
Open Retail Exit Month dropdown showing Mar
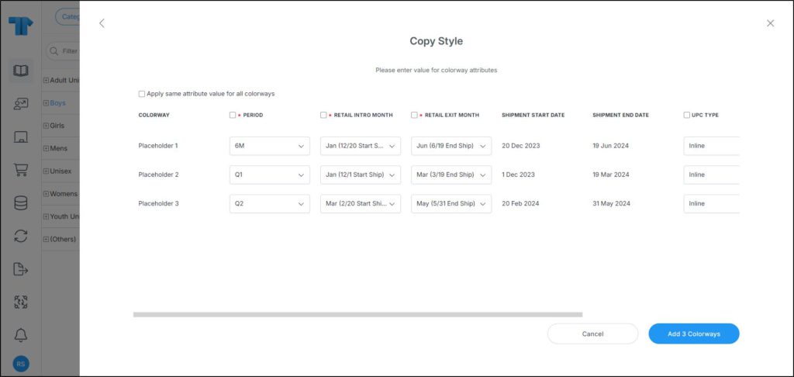pyautogui.click(x=451, y=175)
